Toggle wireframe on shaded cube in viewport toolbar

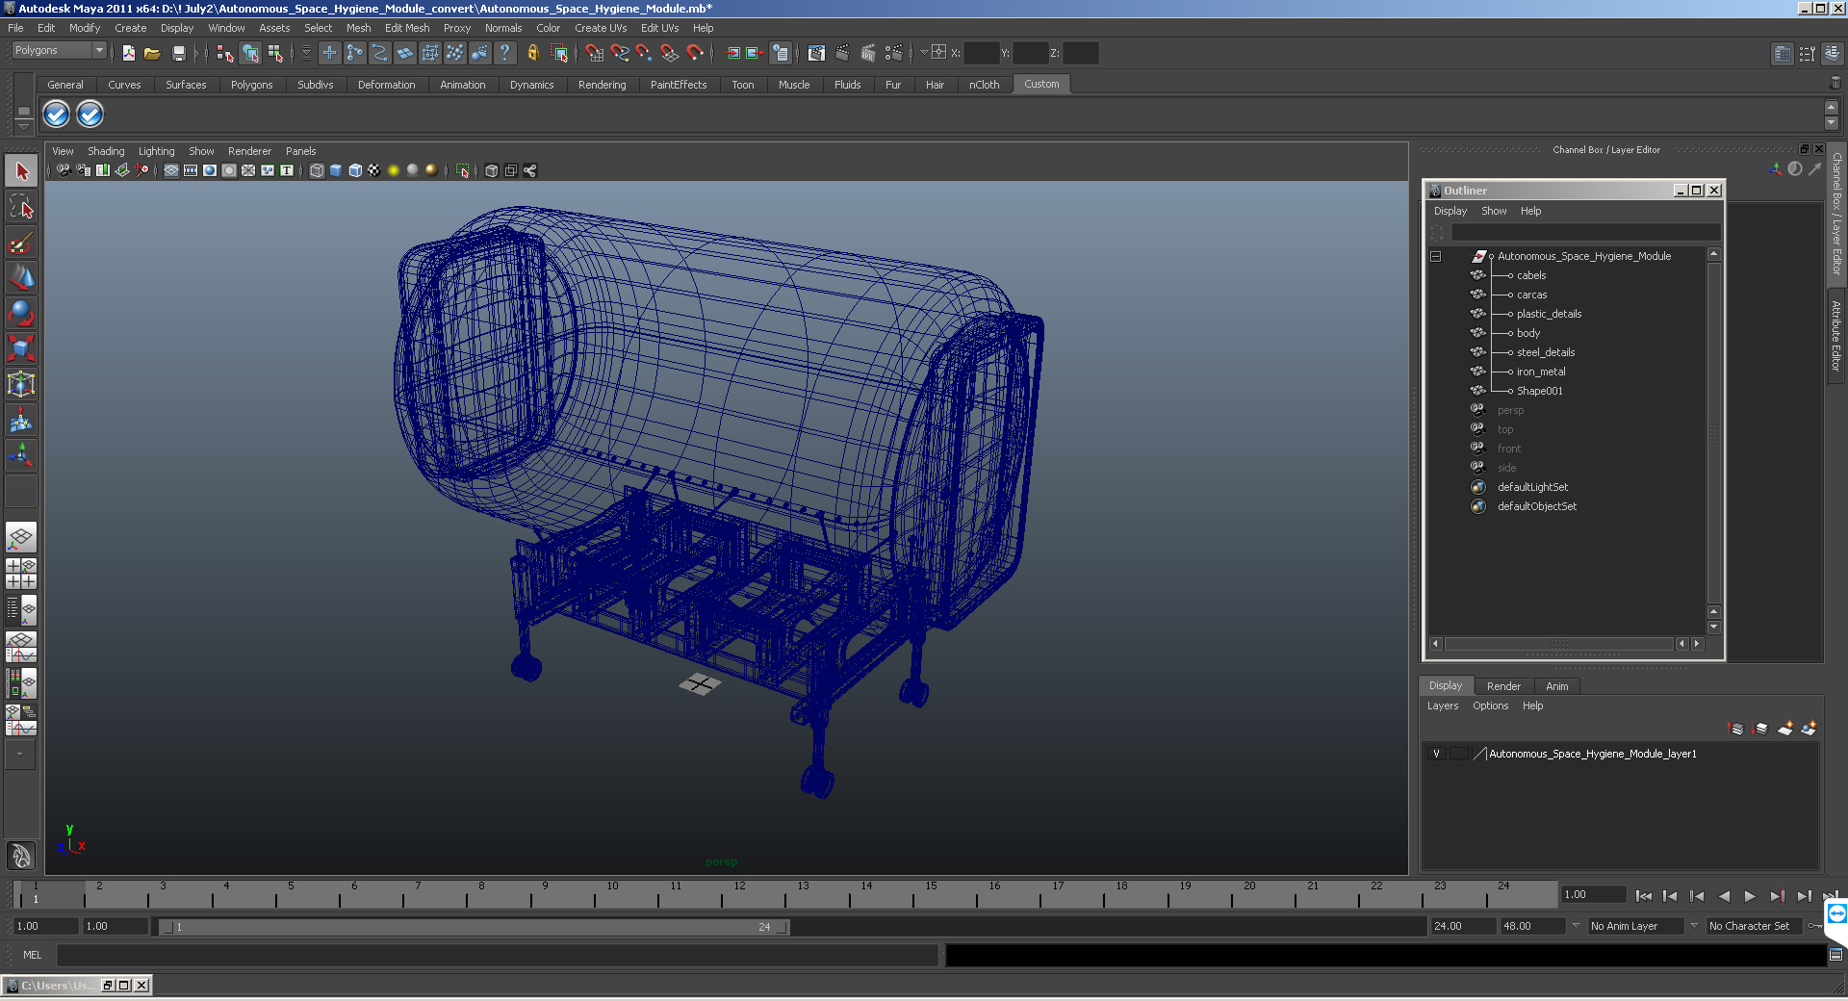355,170
